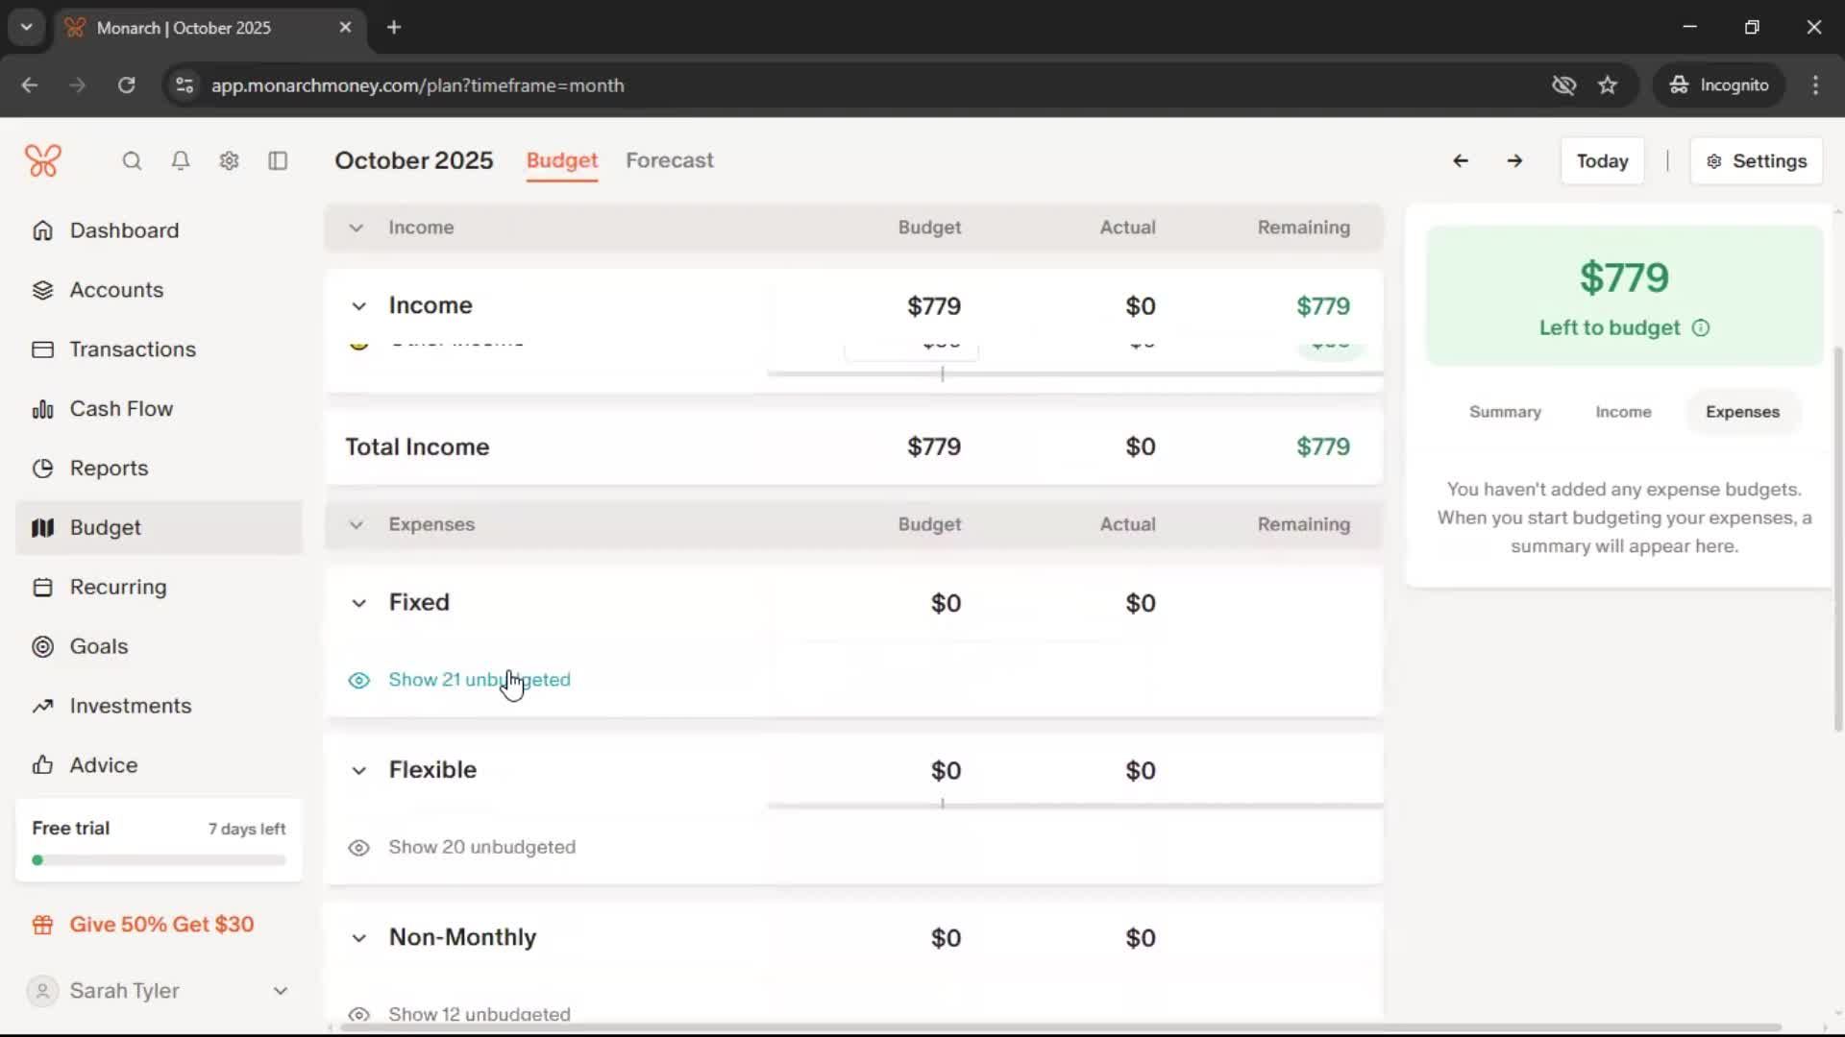Open notifications bell icon

[x=180, y=160]
